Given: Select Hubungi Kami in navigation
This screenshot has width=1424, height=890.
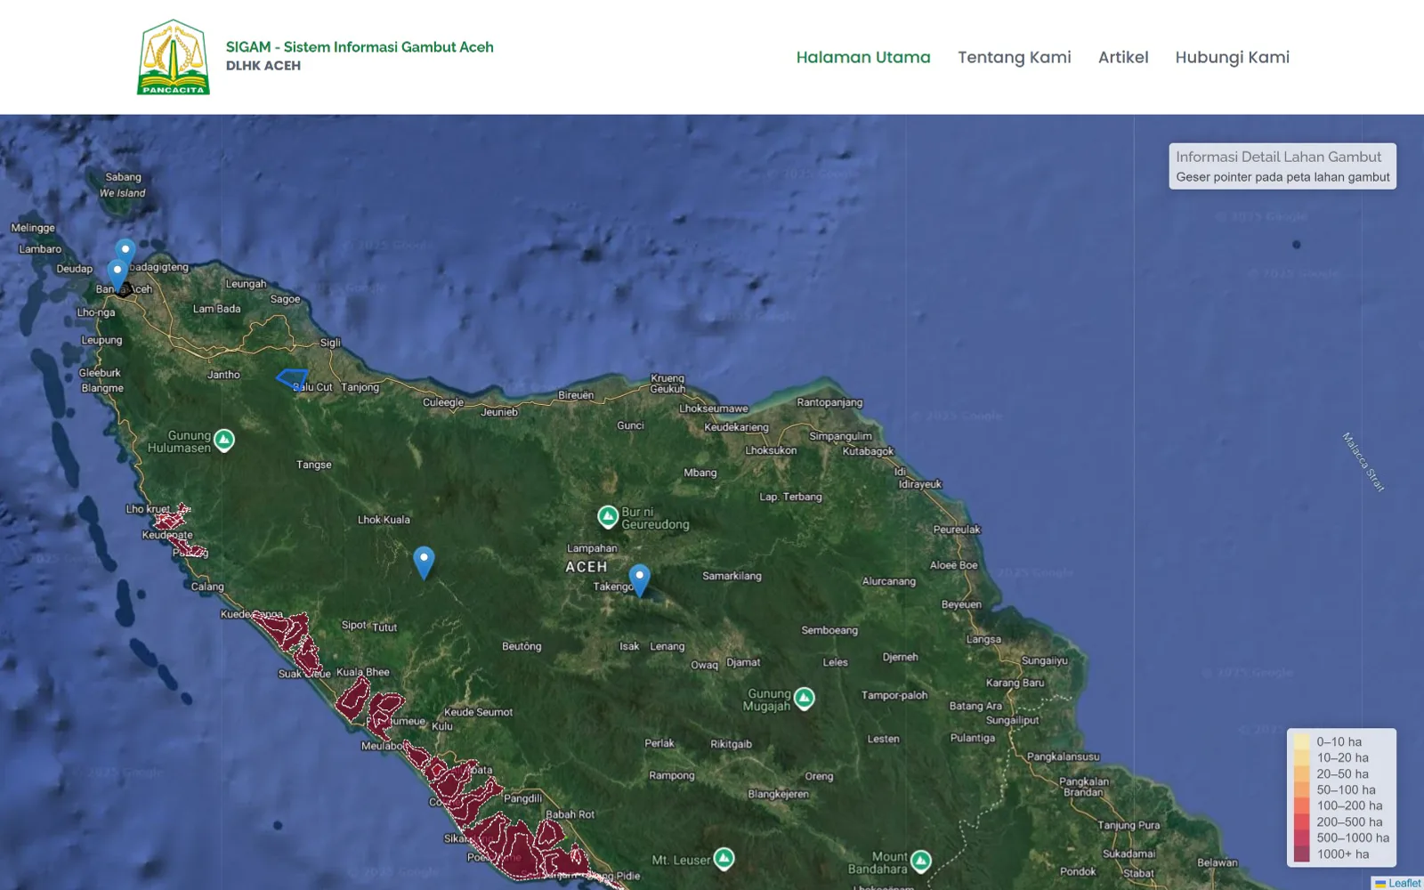Looking at the screenshot, I should pyautogui.click(x=1232, y=57).
